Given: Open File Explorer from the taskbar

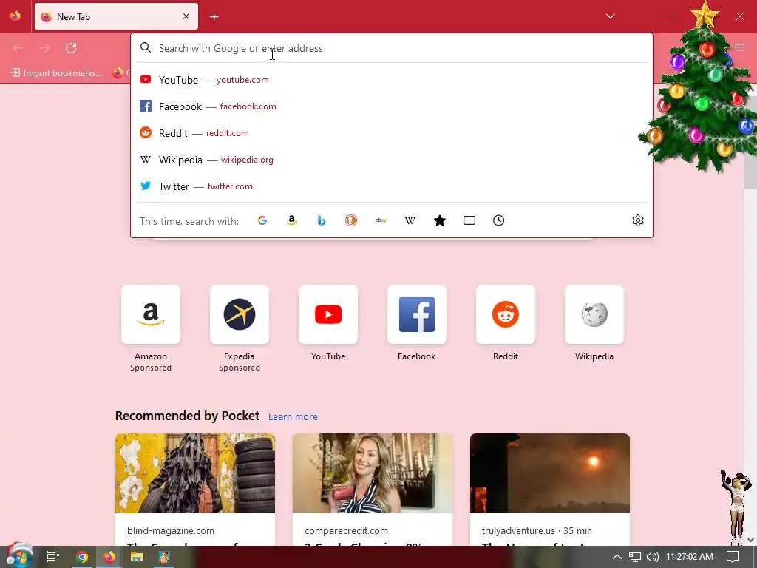Looking at the screenshot, I should point(137,557).
